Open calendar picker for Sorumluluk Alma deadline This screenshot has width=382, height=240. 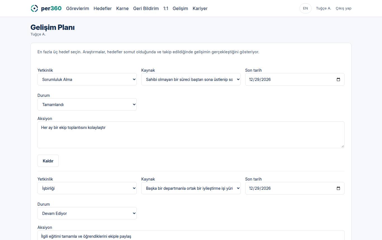[x=338, y=80]
